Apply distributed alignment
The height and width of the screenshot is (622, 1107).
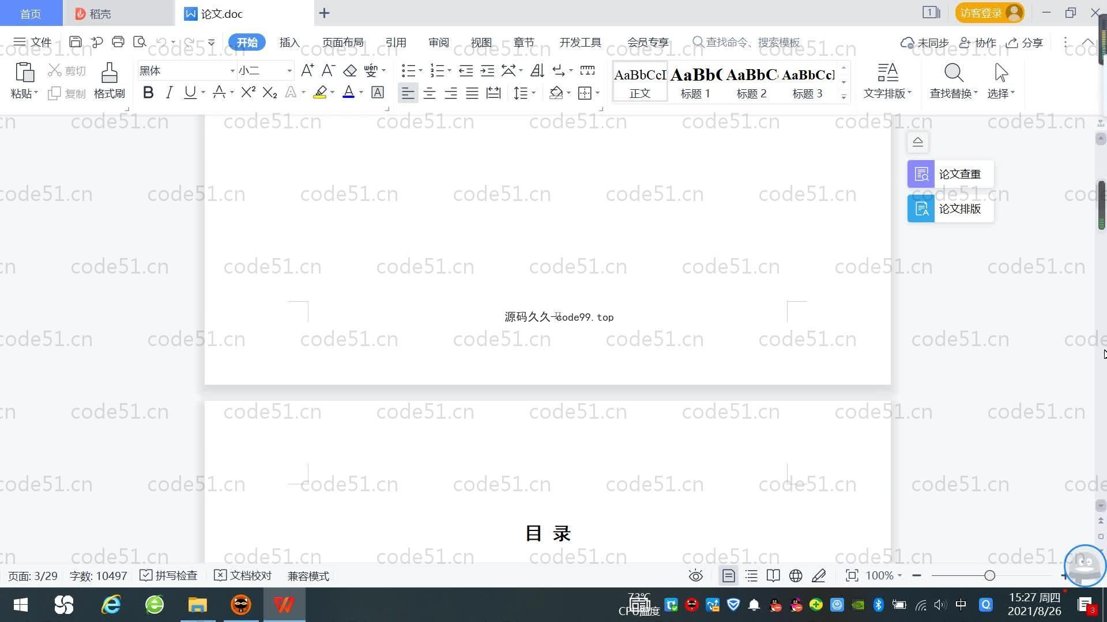494,93
